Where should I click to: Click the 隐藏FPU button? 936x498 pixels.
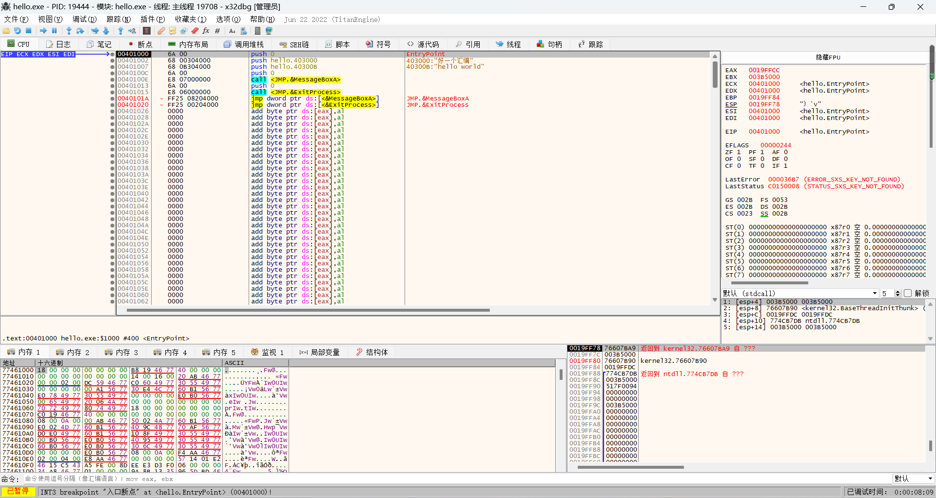(x=828, y=57)
